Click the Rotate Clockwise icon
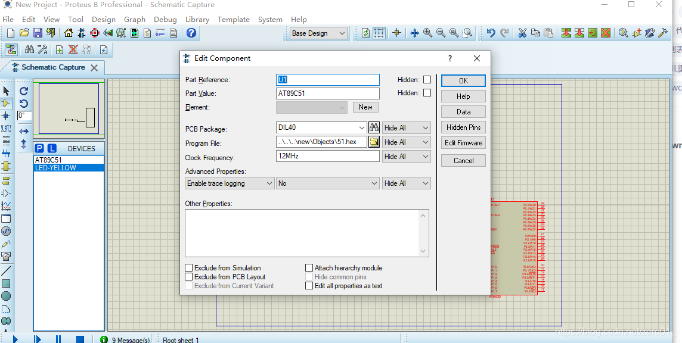Viewport: 682px width, 343px height. 24,91
